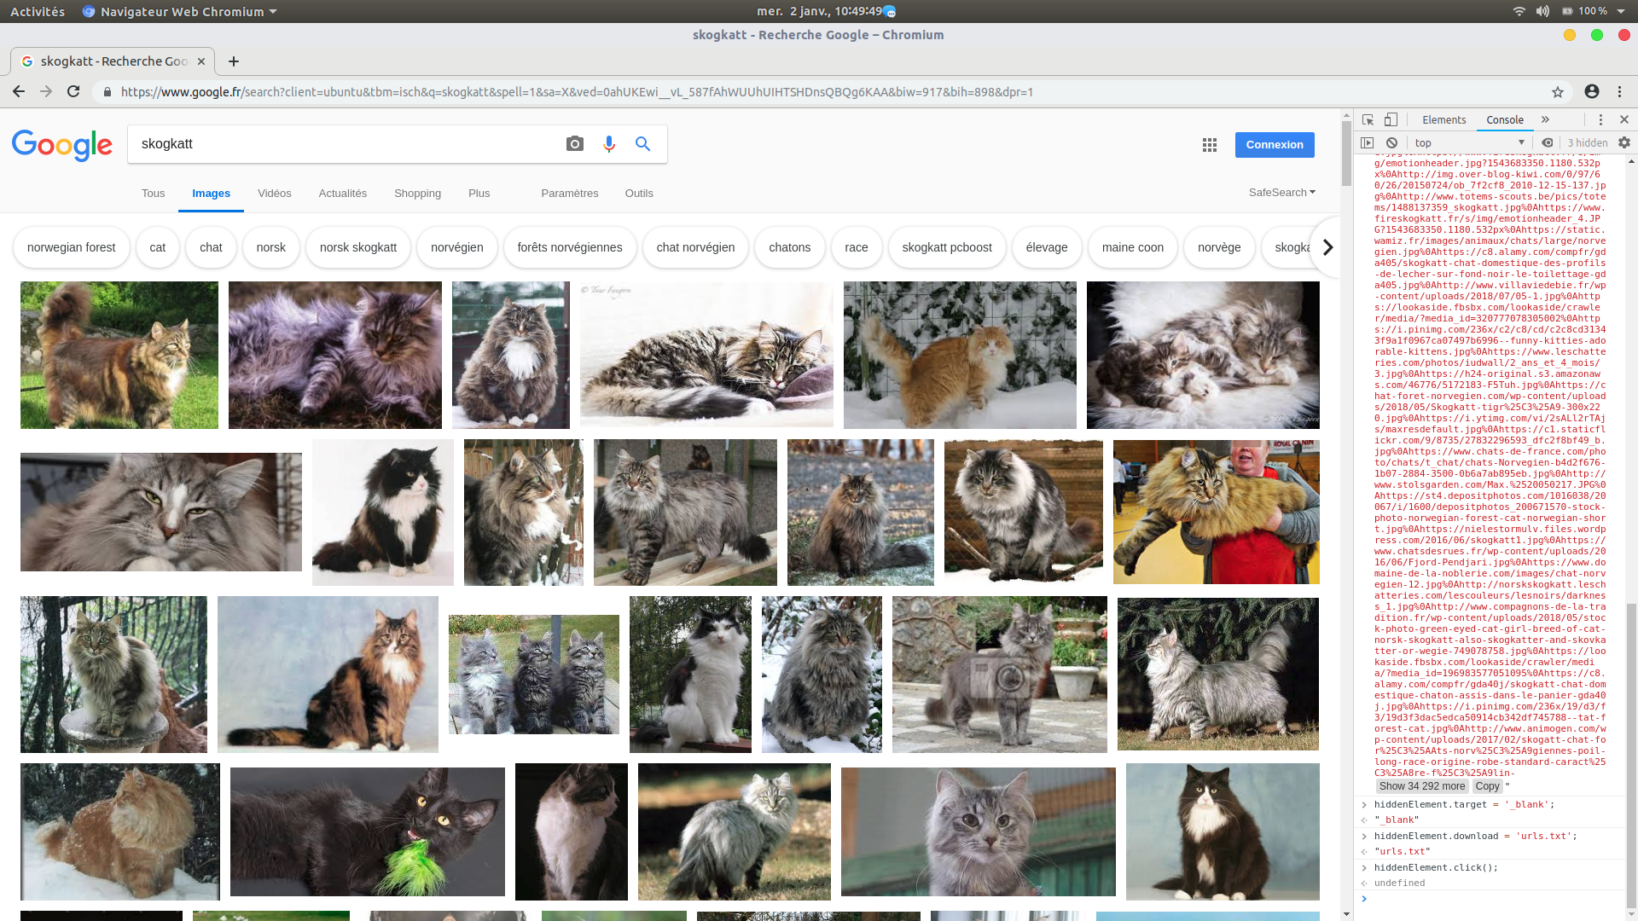Viewport: 1638px width, 921px height.
Task: Click the voice search microphone icon
Action: 608,144
